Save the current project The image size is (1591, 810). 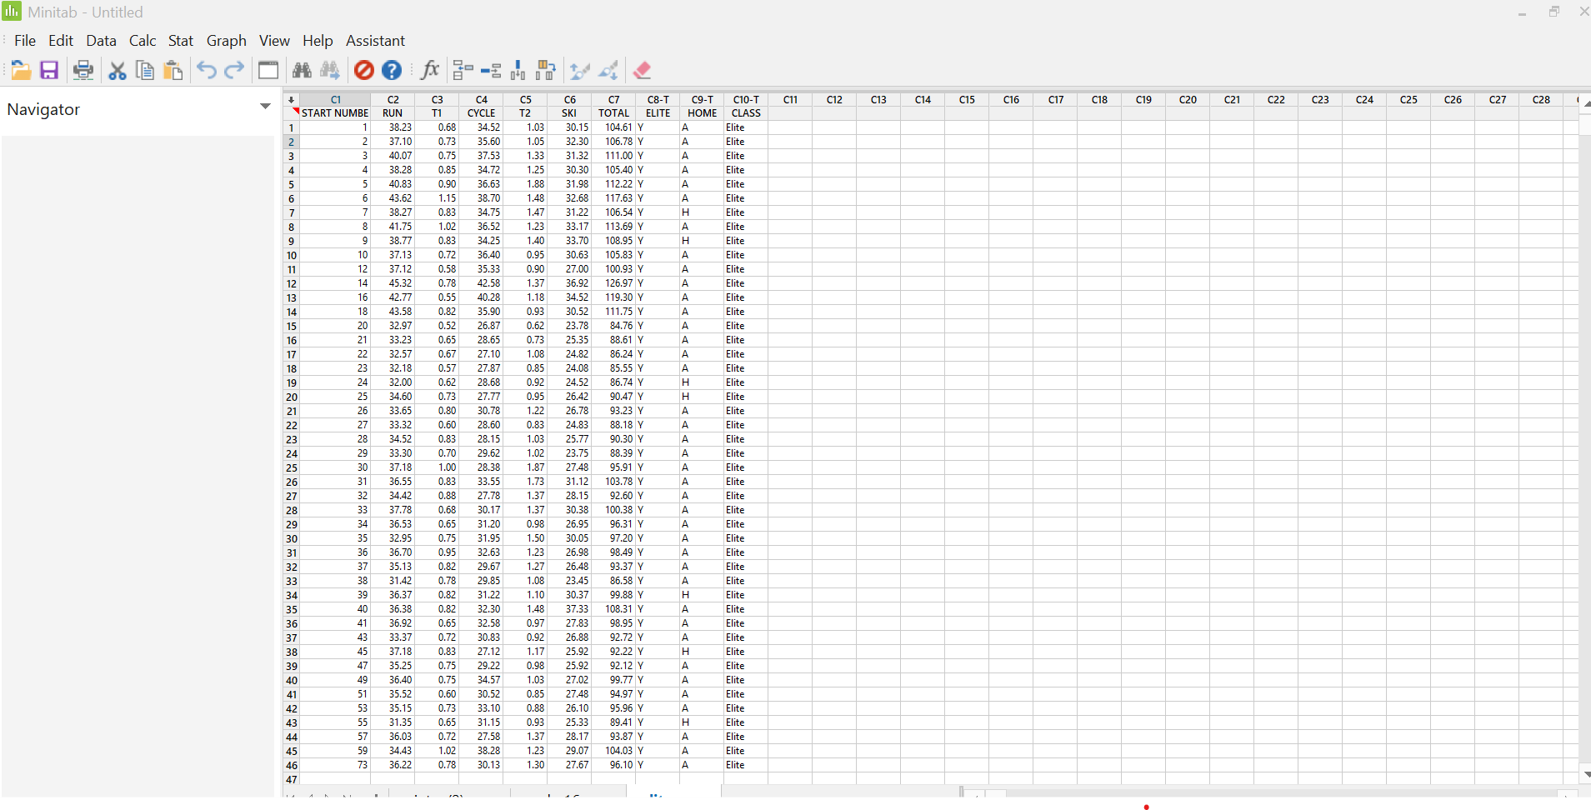(48, 70)
